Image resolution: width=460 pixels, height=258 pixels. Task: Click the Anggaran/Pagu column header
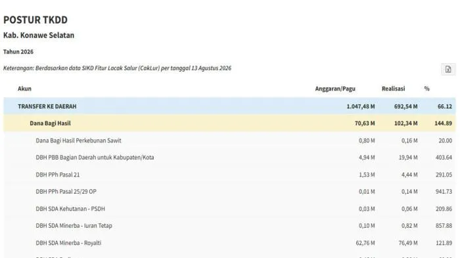click(x=335, y=89)
